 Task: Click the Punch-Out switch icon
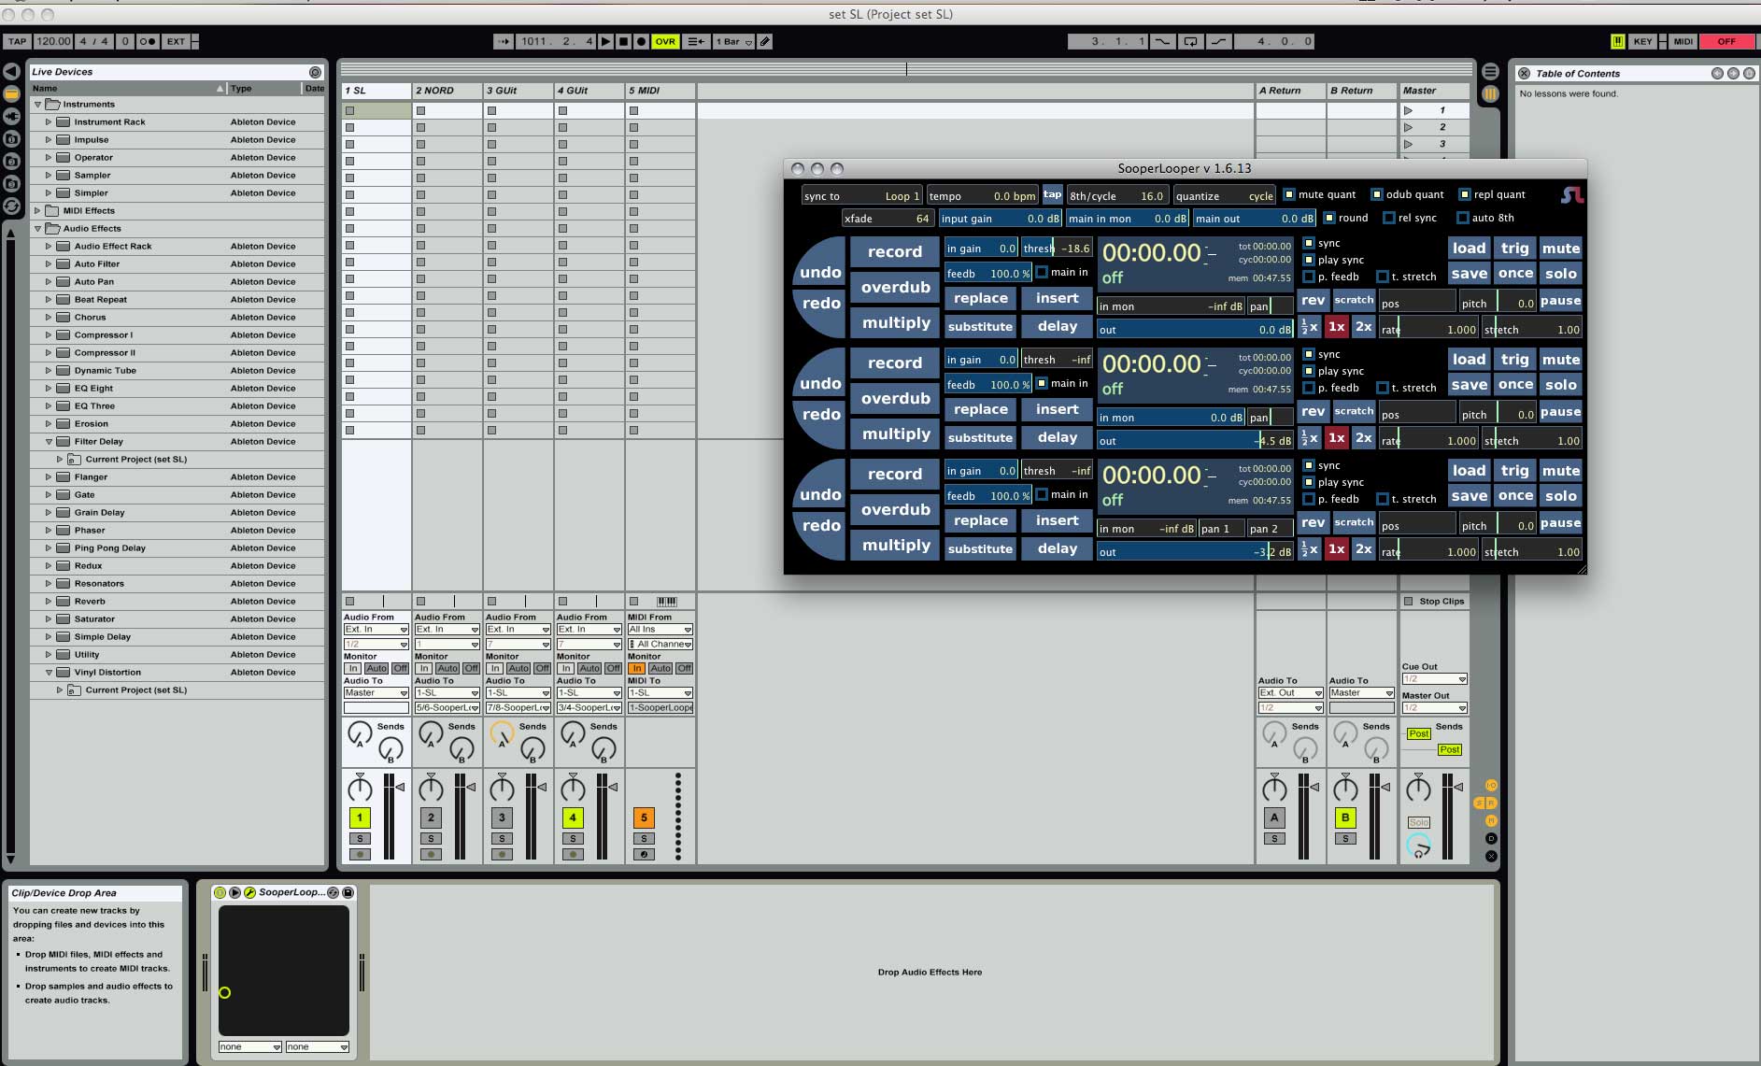point(1218,41)
